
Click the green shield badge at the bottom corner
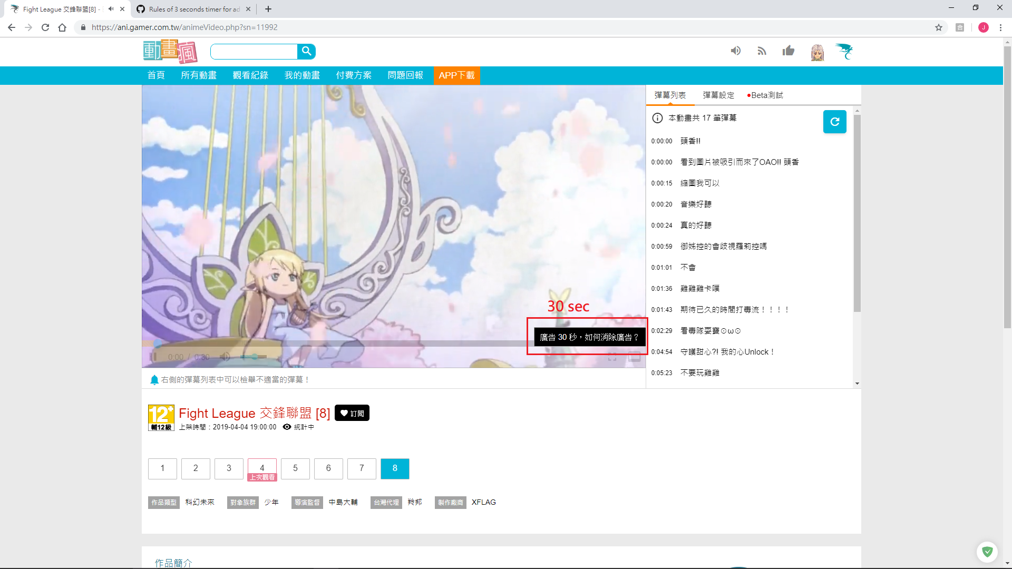tap(987, 552)
